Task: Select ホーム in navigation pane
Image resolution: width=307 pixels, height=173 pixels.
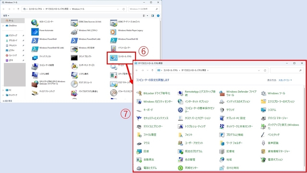Action: [x=13, y=21]
